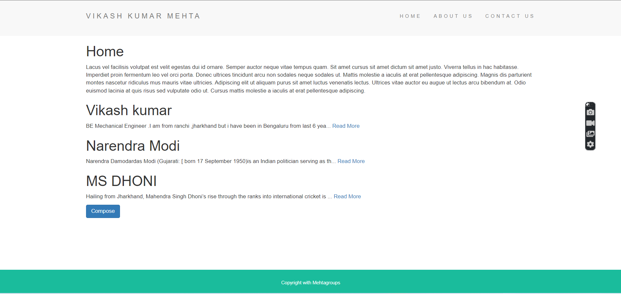
Task: Select the Vikash kumar post heading
Action: click(x=128, y=110)
